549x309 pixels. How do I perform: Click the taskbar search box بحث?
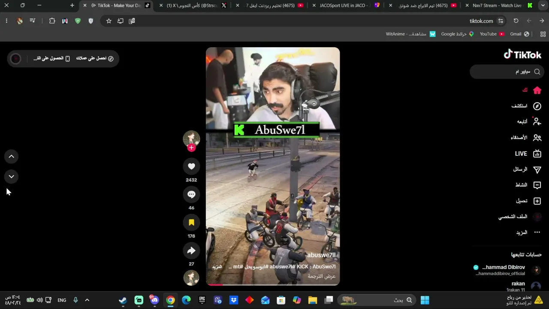[377, 300]
